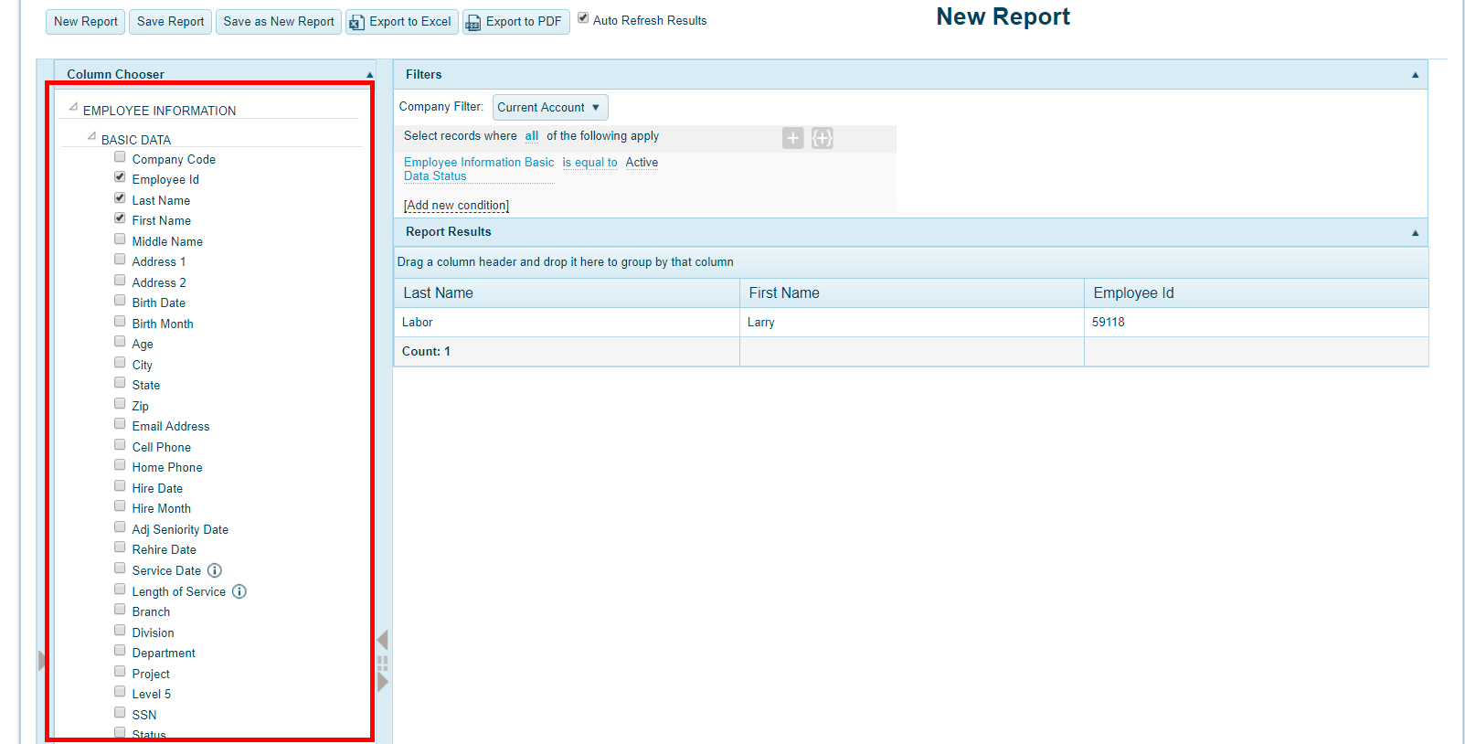1465x744 pixels.
Task: Toggle the Auto Refresh Results checkbox
Action: coord(583,18)
